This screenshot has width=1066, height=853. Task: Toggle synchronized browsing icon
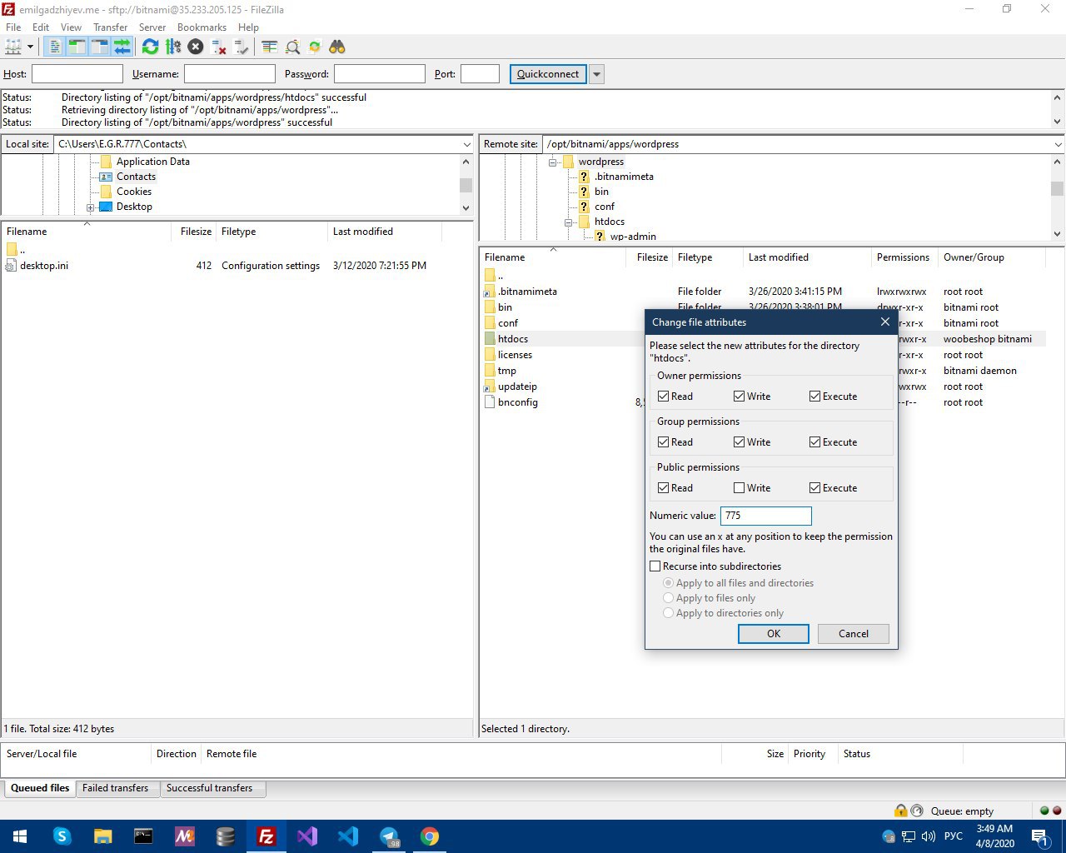coord(315,47)
